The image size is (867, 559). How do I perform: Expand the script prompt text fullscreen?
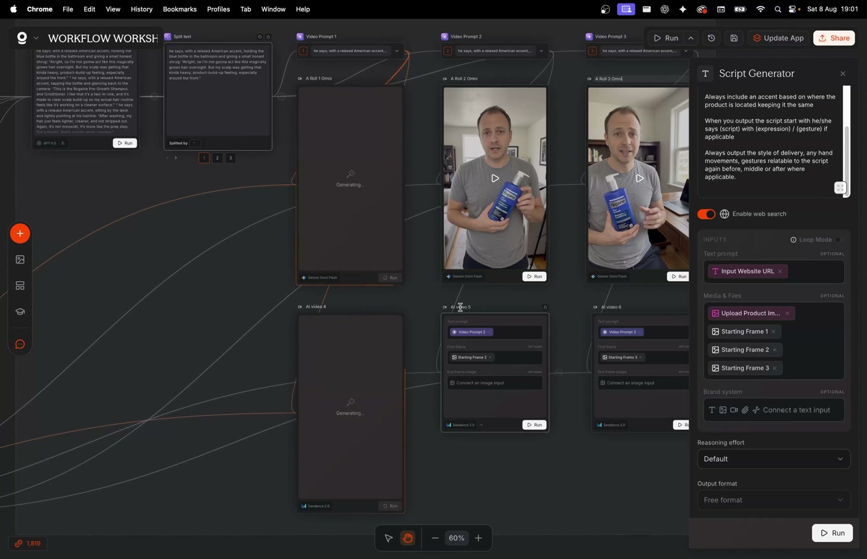coord(840,188)
